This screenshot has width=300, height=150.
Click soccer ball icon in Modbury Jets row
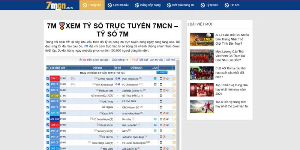pyautogui.click(x=167, y=90)
